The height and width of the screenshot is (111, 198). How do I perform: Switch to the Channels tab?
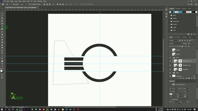pos(184,37)
